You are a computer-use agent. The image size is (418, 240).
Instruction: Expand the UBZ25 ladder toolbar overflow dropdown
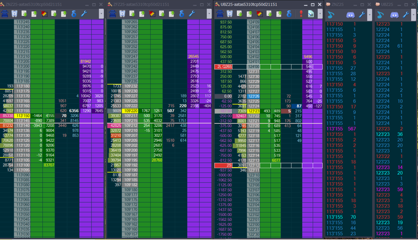coord(320,13)
